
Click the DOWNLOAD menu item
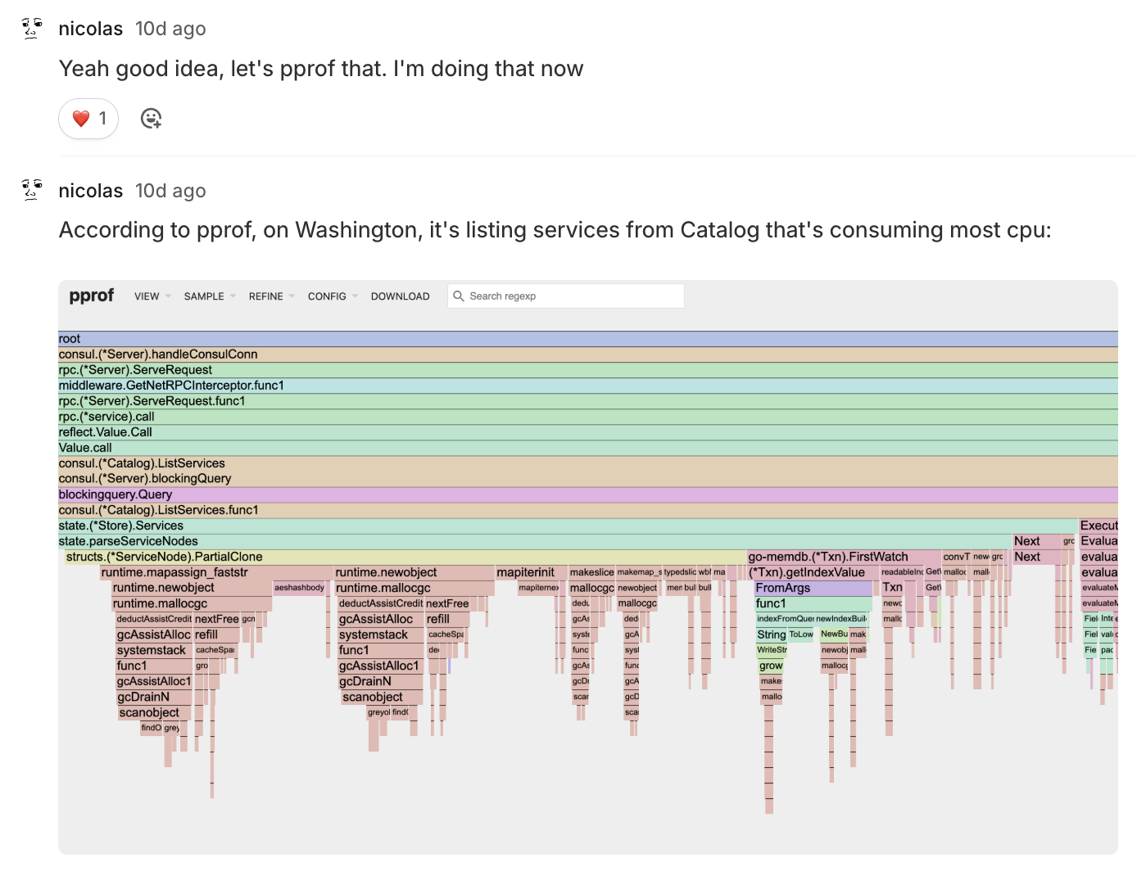point(400,296)
